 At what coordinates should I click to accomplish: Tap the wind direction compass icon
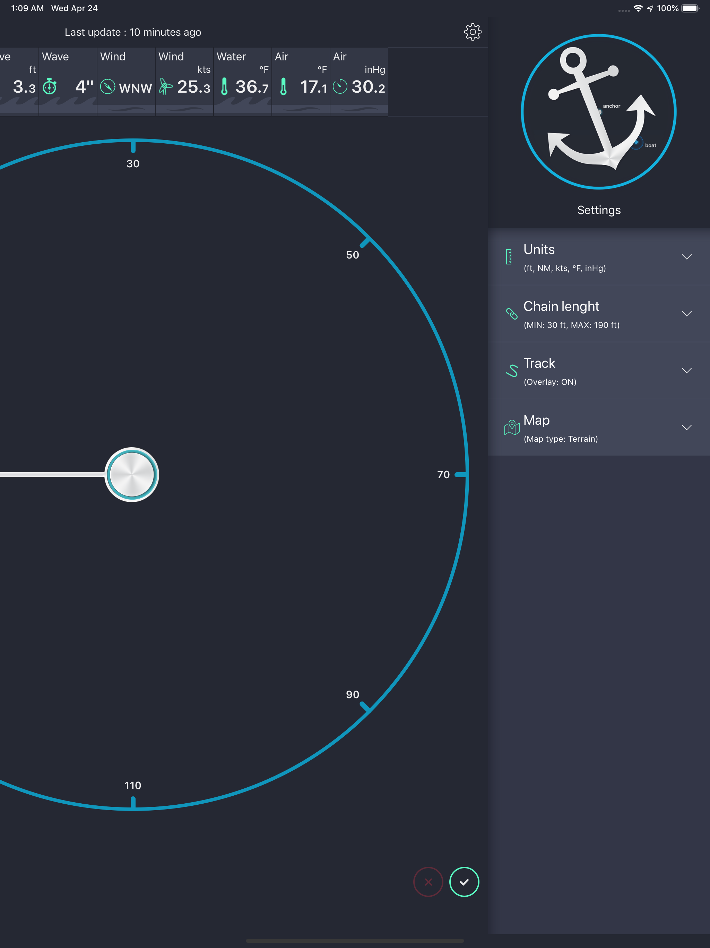[107, 86]
